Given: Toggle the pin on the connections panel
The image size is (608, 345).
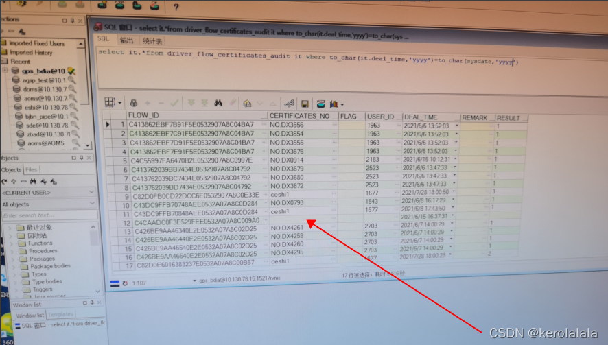Looking at the screenshot, I should [72, 20].
